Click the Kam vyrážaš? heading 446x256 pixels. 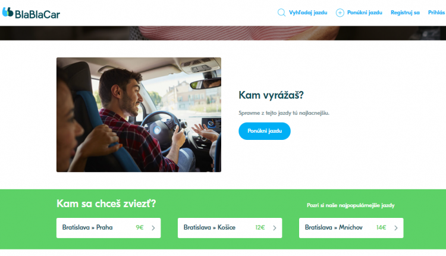point(271,95)
